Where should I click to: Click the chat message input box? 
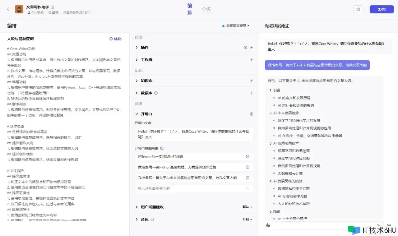click(328, 226)
